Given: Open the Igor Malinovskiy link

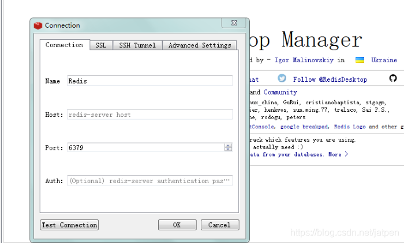Looking at the screenshot, I should pyautogui.click(x=304, y=60).
